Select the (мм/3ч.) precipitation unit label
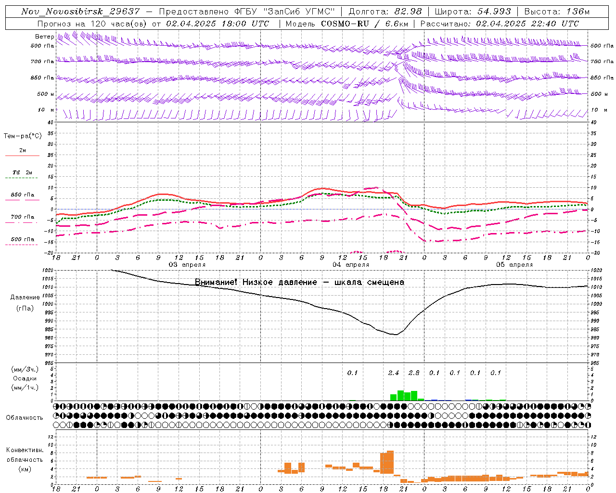The height and width of the screenshot is (493, 616). pos(25,370)
